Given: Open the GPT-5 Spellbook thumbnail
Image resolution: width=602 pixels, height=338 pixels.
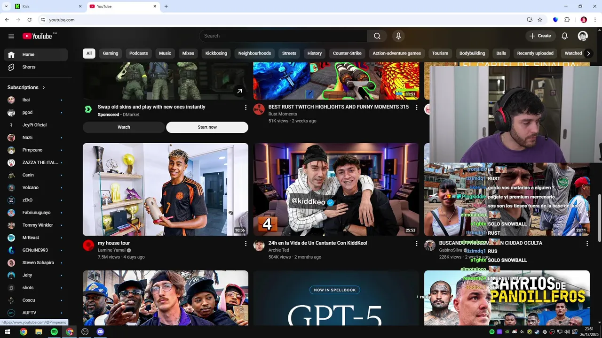Looking at the screenshot, I should pos(336,298).
